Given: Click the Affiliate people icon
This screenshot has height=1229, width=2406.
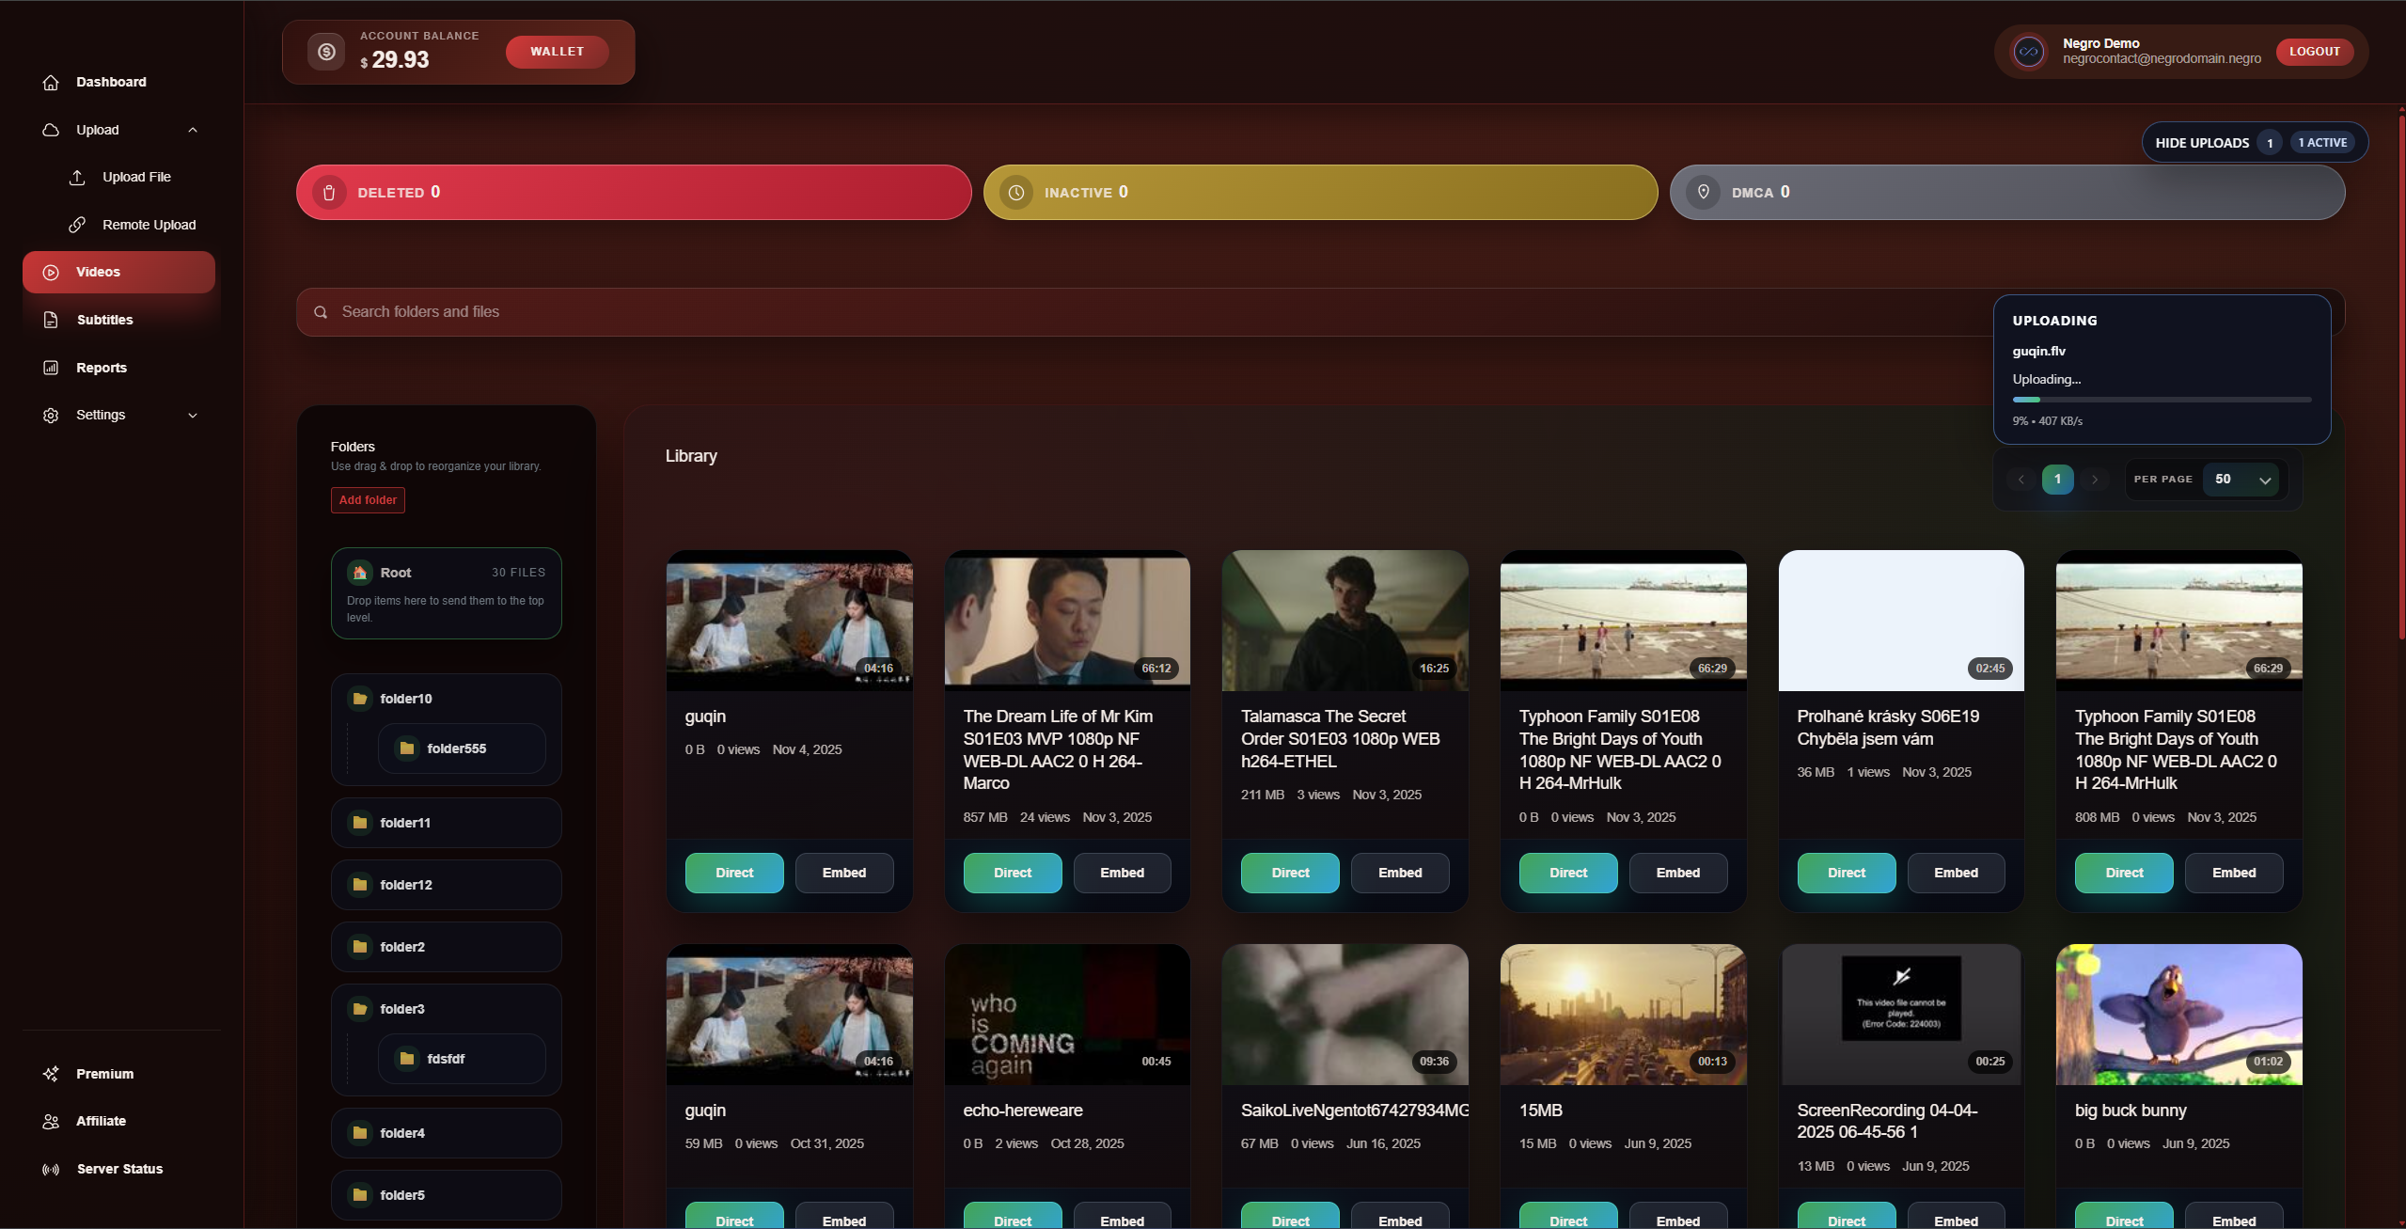Looking at the screenshot, I should click(x=51, y=1121).
